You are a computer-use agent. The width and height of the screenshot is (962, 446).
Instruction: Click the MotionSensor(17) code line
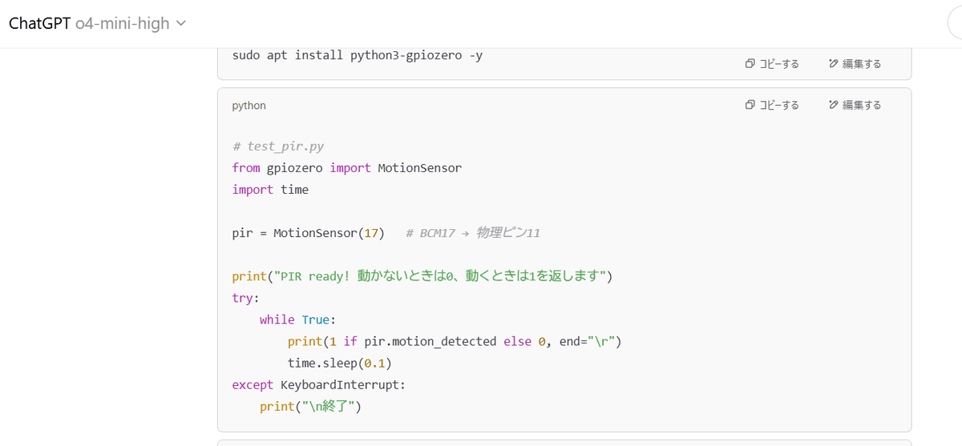(308, 233)
